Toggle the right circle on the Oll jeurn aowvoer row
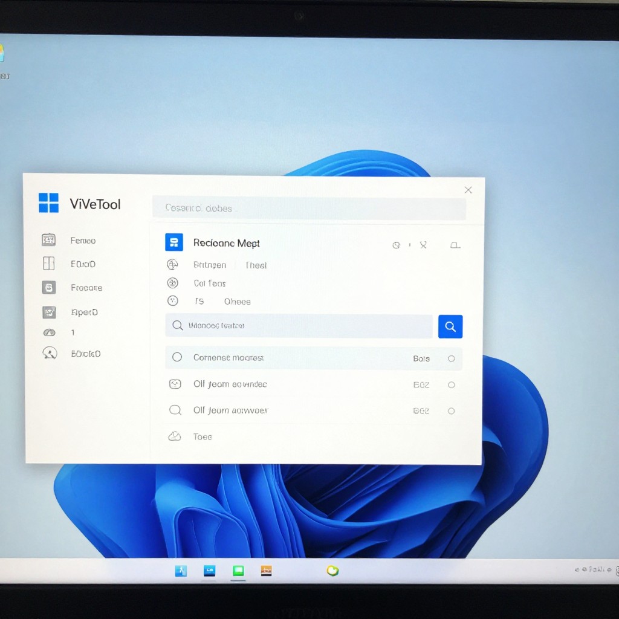Viewport: 619px width, 619px height. (451, 411)
